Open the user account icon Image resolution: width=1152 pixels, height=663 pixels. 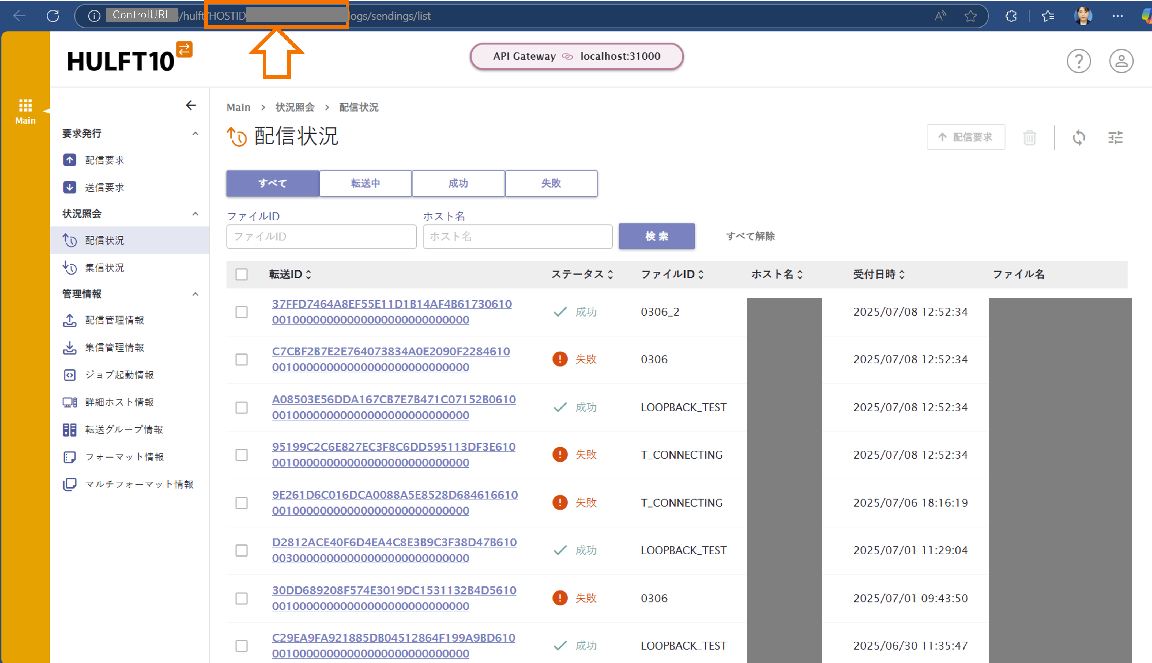(1121, 60)
